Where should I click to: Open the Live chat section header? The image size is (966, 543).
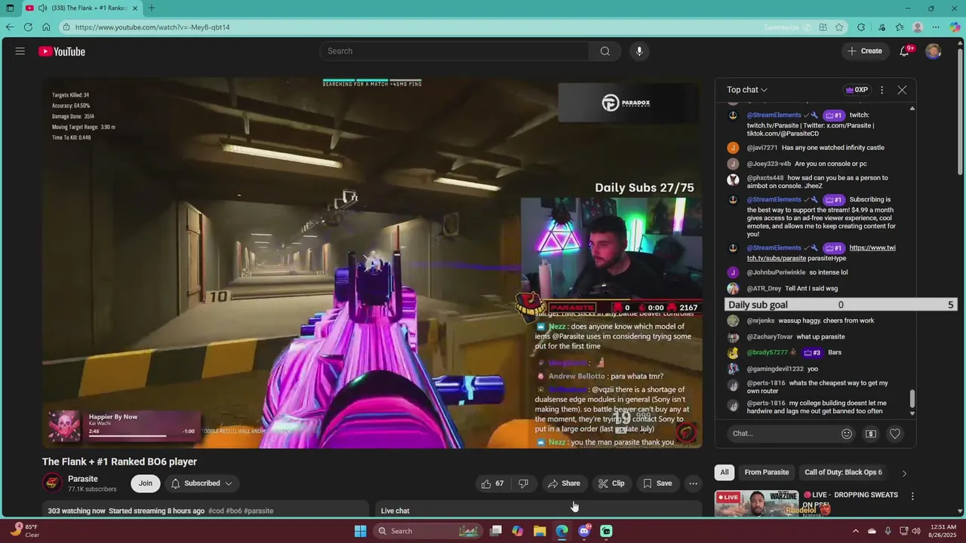pos(395,511)
